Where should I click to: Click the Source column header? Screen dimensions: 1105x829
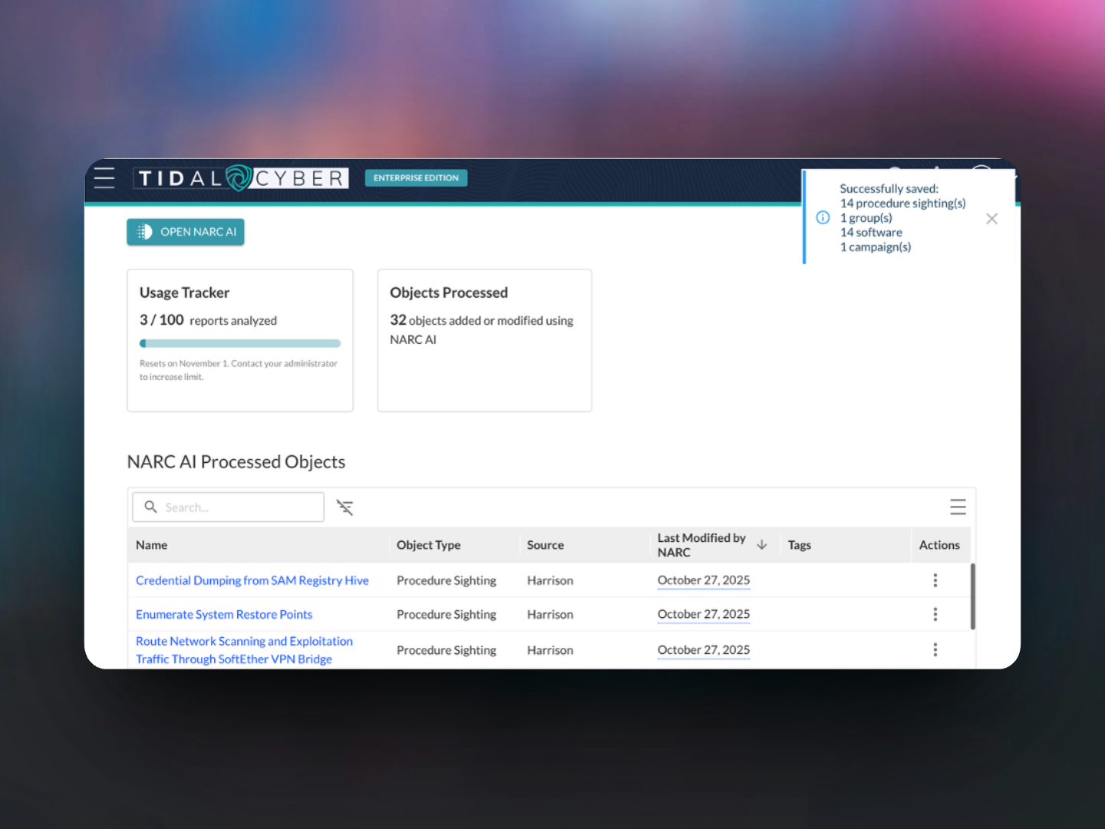point(545,545)
